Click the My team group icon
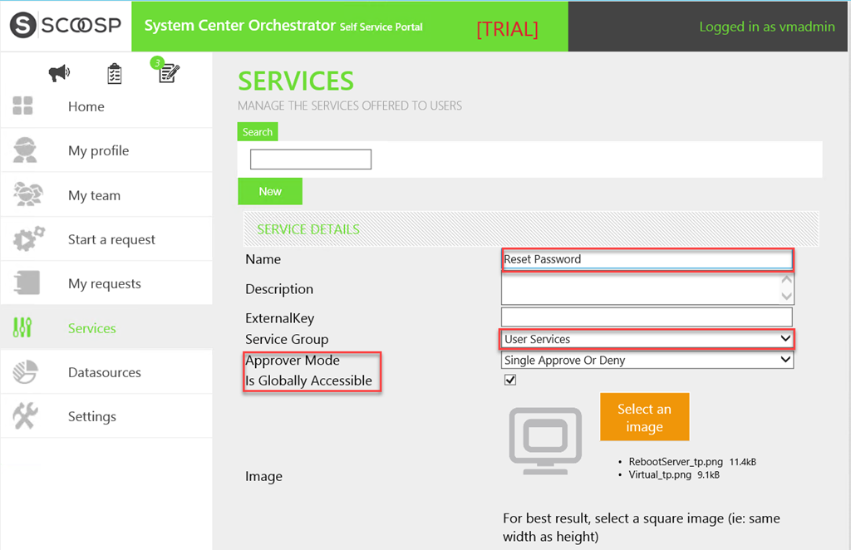The width and height of the screenshot is (851, 550). (25, 195)
